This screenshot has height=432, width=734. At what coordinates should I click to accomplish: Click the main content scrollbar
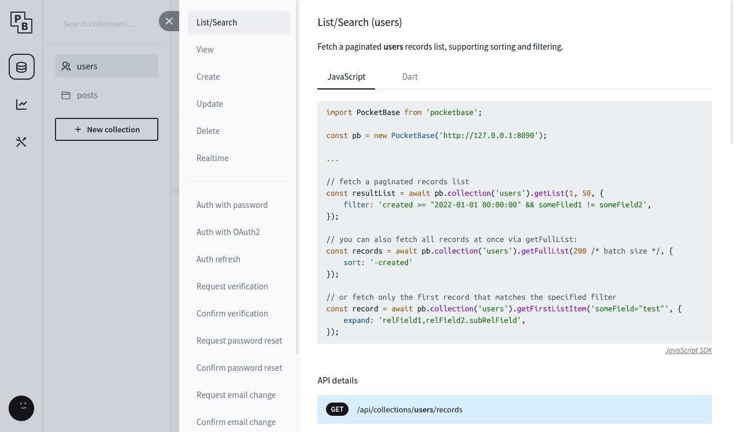tap(732, 72)
